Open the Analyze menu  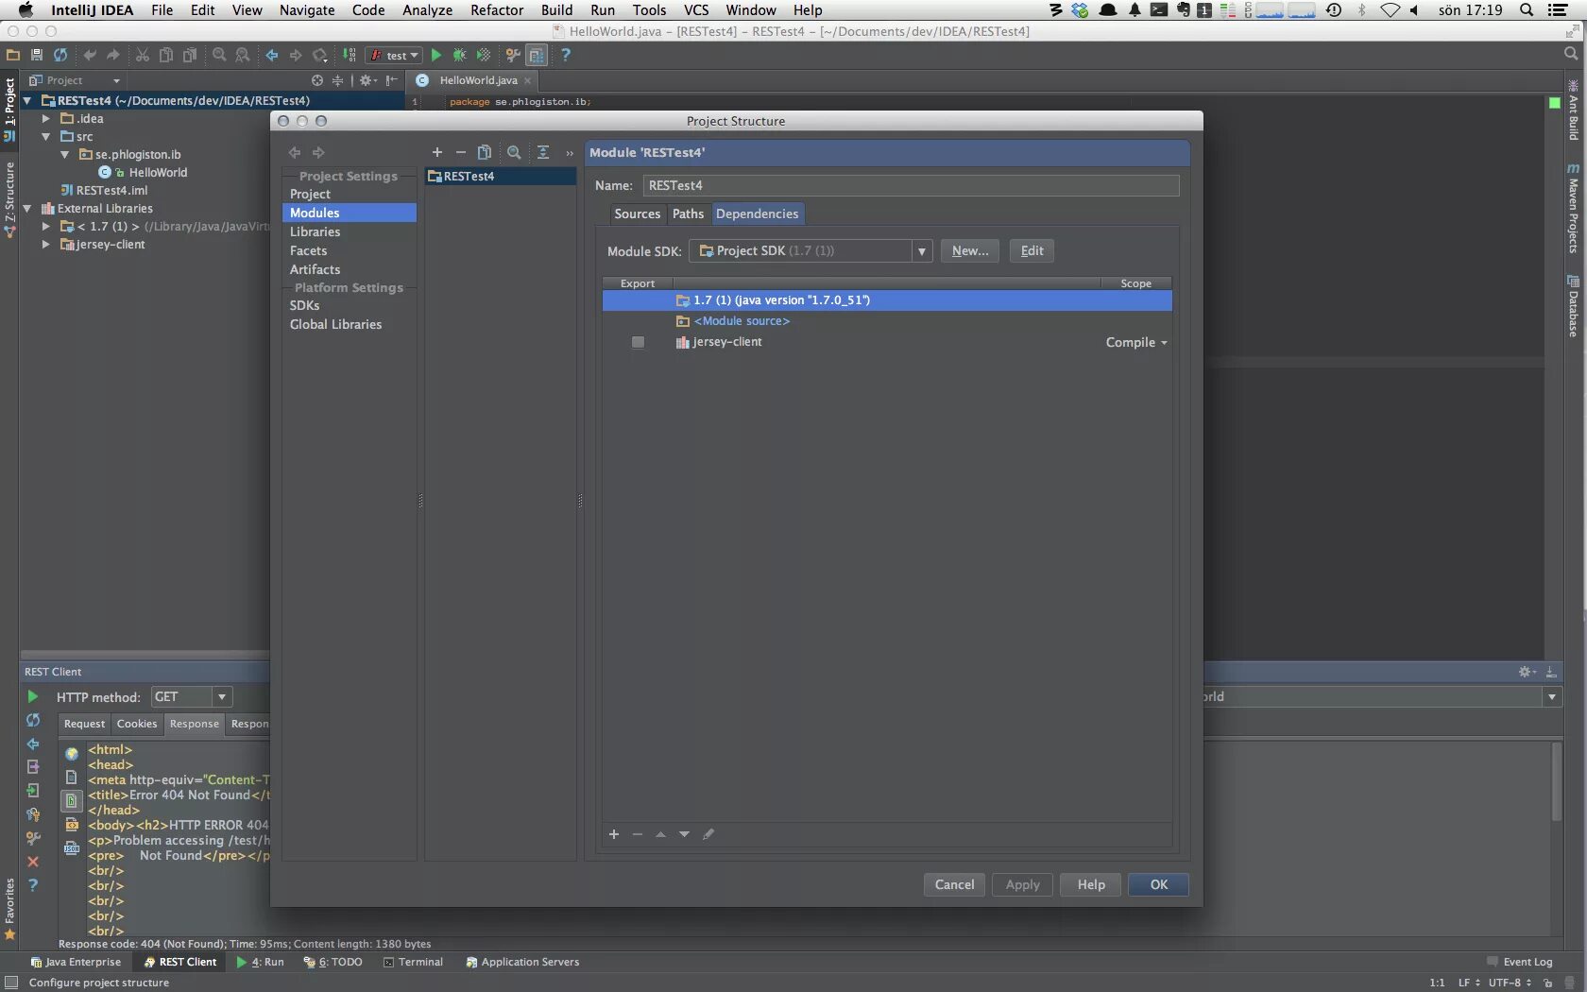427,10
